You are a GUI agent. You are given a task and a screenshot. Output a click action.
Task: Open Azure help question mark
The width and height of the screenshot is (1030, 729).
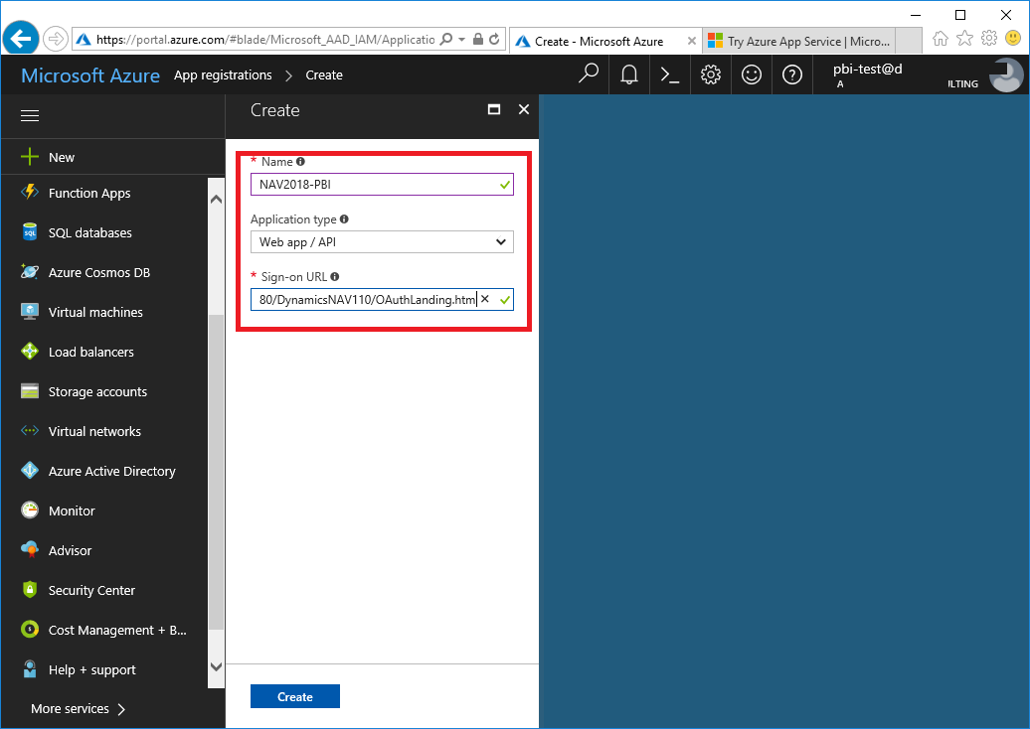tap(792, 74)
